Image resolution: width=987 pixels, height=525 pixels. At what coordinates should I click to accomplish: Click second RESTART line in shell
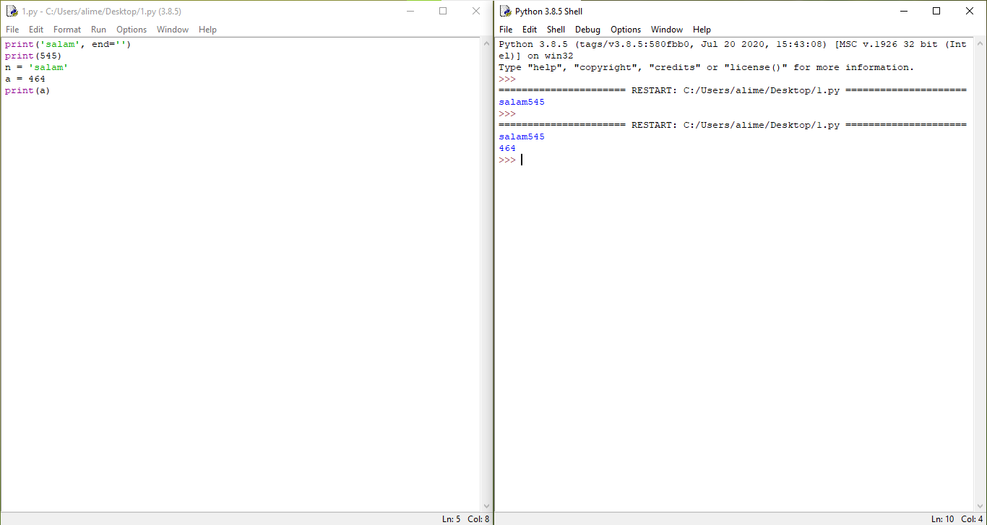point(733,125)
